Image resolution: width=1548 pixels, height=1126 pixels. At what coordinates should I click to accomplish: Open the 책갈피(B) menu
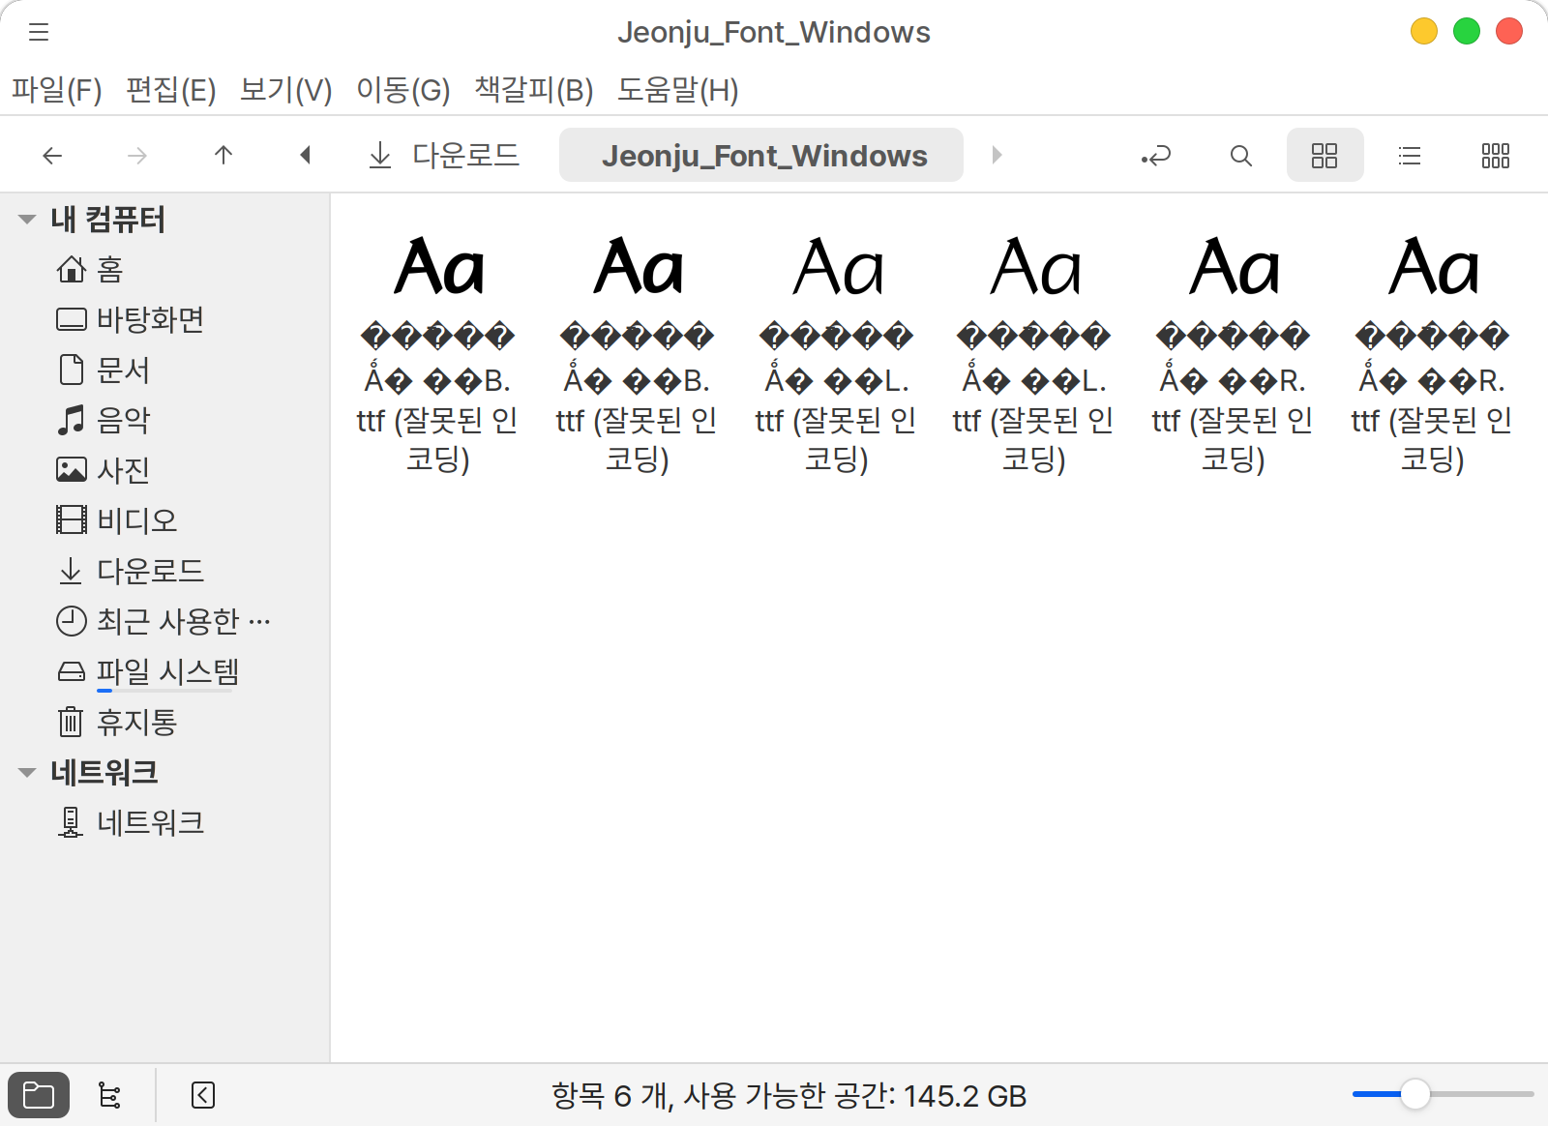[534, 90]
